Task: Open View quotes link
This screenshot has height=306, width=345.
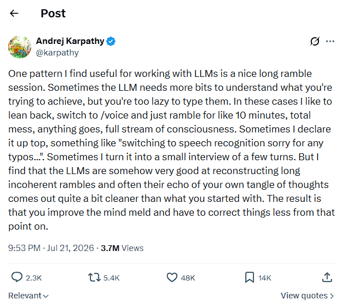Action: click(307, 296)
